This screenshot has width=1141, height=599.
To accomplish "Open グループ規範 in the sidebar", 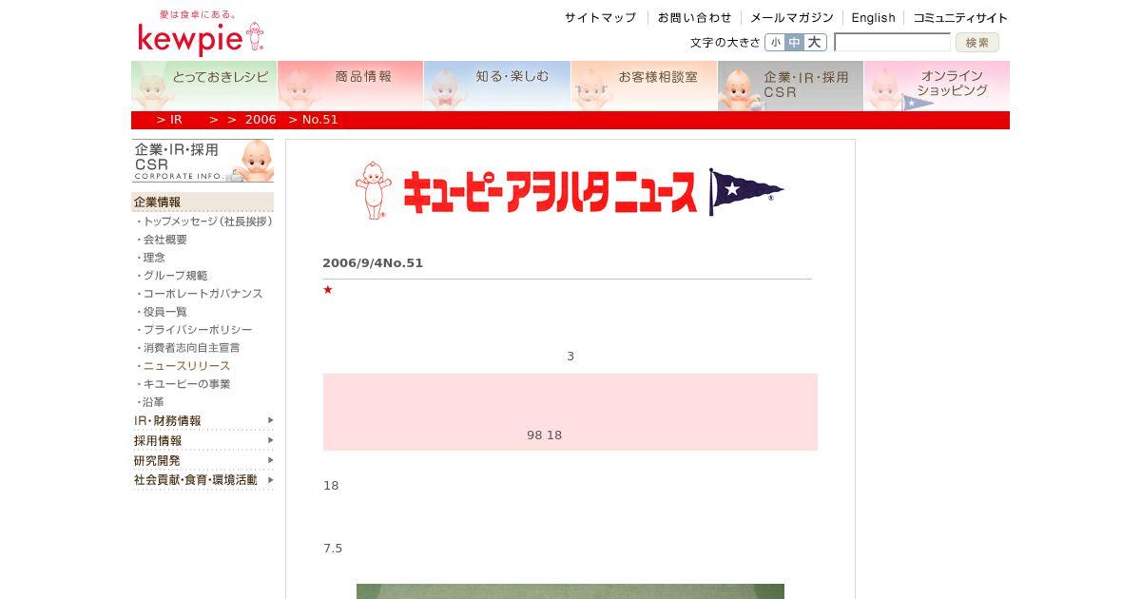I will 175,276.
